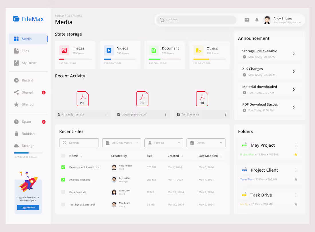Click the Videos storage category icon
Screen dimensions: 315x232
pos(109,50)
